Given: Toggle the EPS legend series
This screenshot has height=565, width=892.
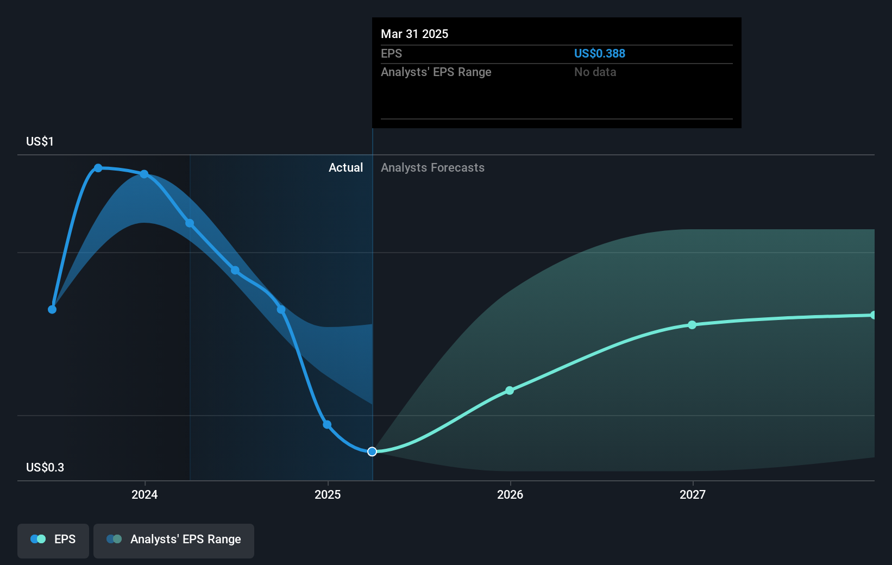Looking at the screenshot, I should [x=53, y=541].
